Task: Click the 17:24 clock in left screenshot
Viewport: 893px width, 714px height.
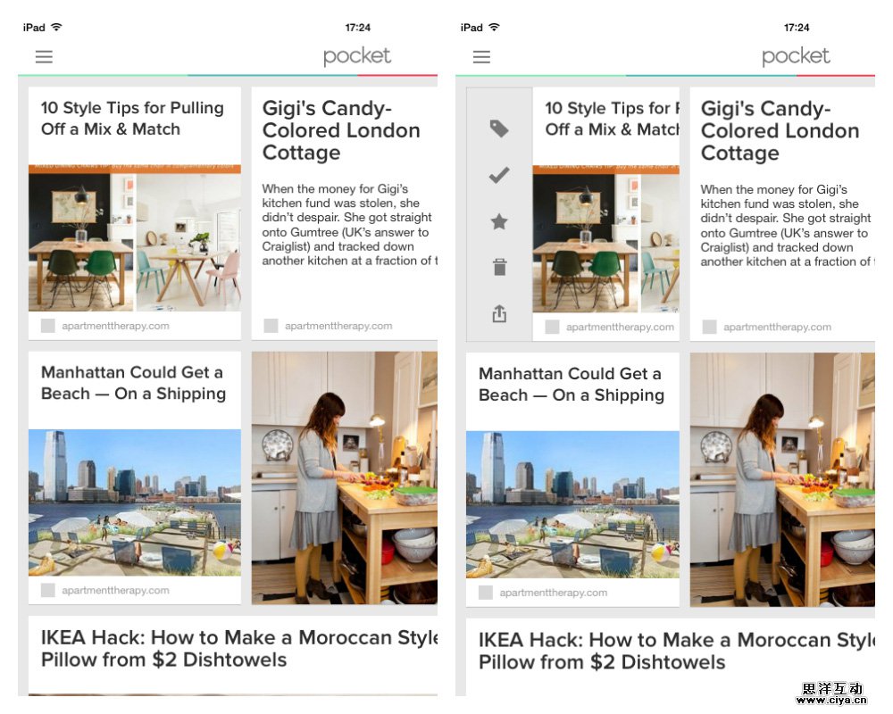Action: click(x=358, y=28)
